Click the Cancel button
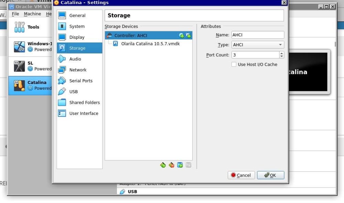This screenshot has height=203, width=344. [x=241, y=175]
